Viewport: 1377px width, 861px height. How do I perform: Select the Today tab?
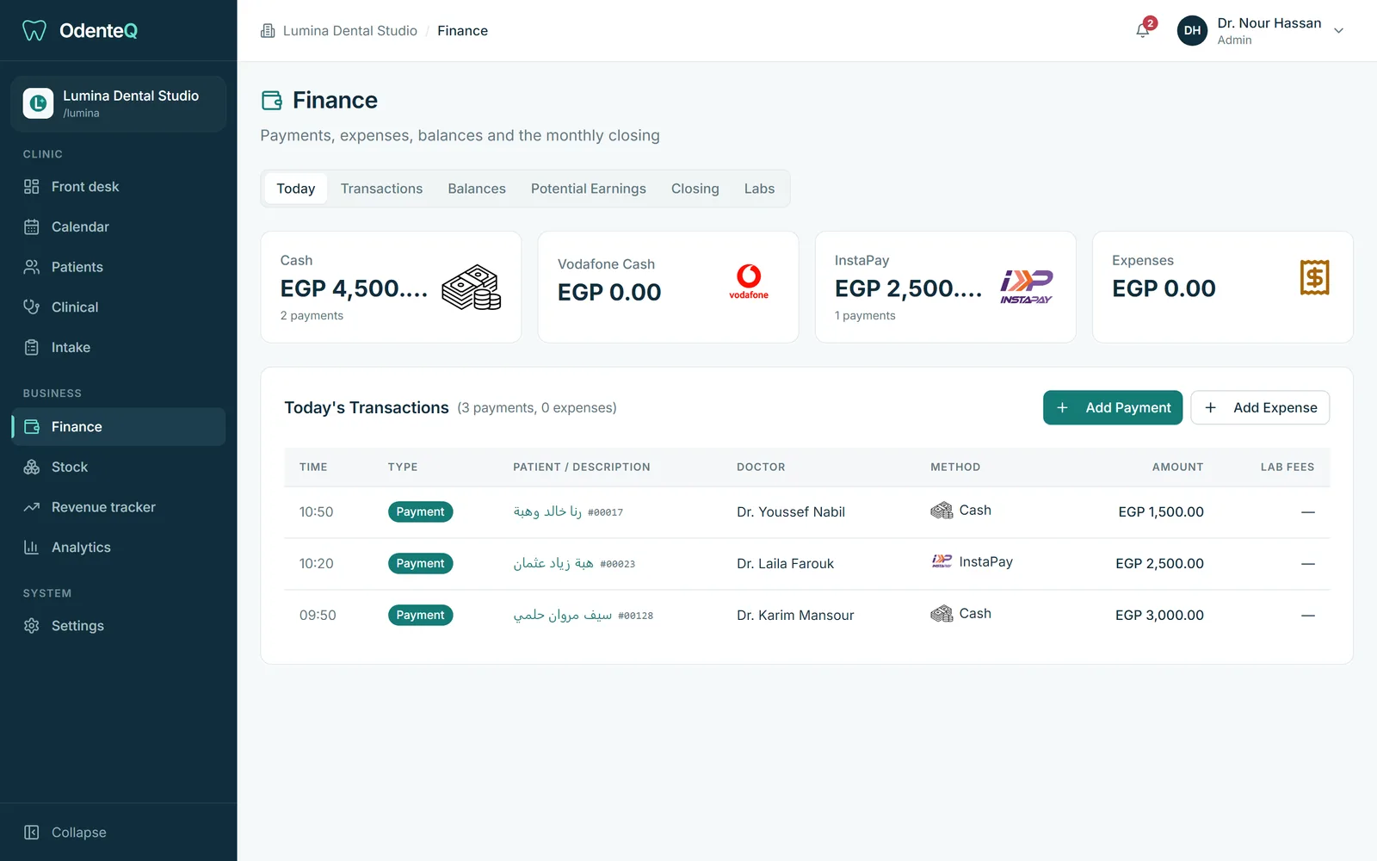point(295,189)
